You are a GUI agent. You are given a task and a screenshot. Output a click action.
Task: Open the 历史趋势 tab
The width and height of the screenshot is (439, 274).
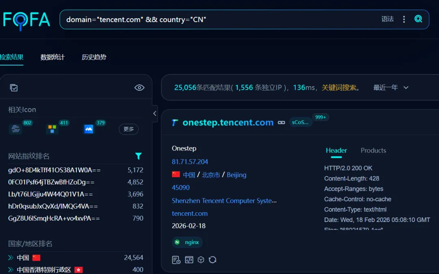tap(94, 57)
